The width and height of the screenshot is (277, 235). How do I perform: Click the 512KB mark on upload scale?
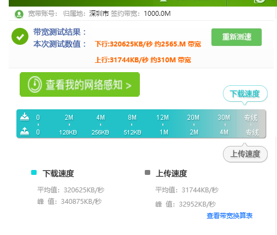[x=132, y=132]
